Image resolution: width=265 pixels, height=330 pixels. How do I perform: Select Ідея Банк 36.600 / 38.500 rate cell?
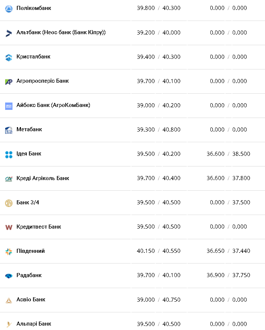click(228, 154)
